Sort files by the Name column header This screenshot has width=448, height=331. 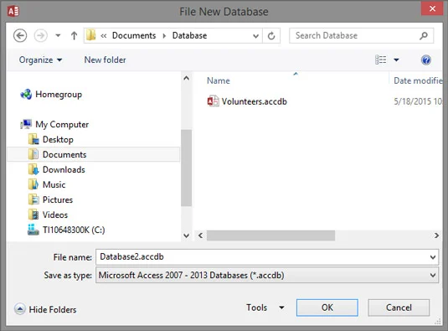[219, 80]
